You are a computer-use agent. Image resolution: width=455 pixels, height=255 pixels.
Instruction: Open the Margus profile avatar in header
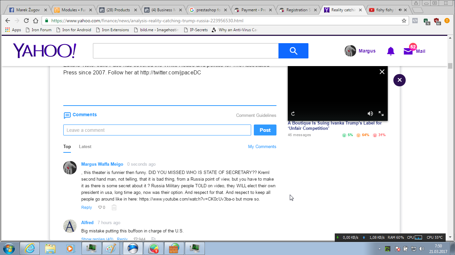[x=350, y=51]
